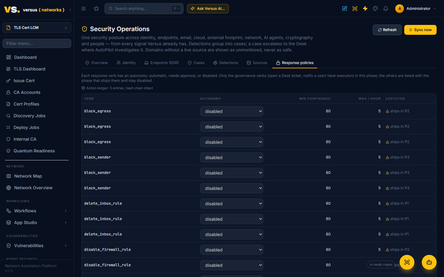
Task: Click the Refresh button
Action: pos(387,30)
